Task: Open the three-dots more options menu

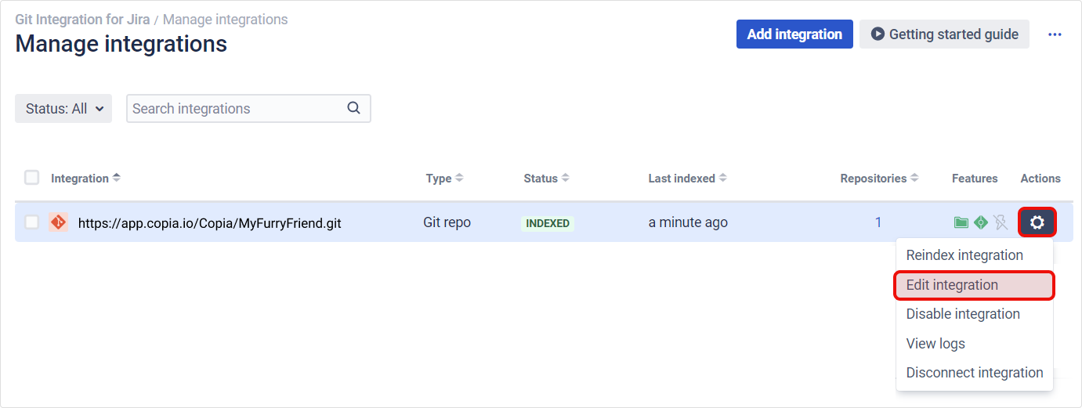Action: (1055, 34)
